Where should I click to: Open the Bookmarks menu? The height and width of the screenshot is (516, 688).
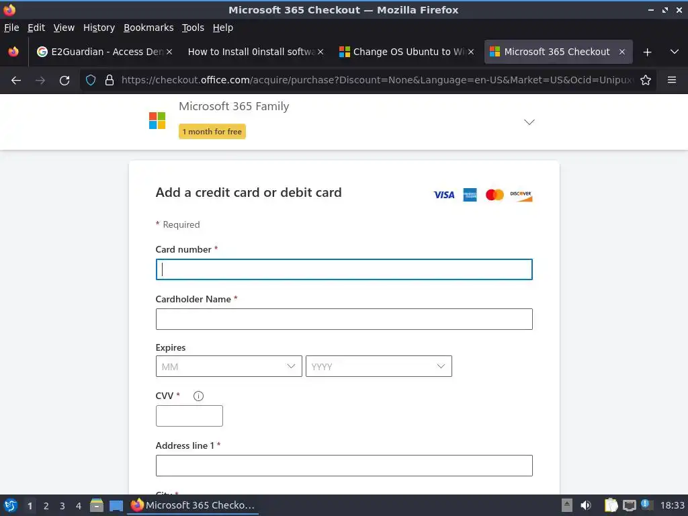pos(148,28)
